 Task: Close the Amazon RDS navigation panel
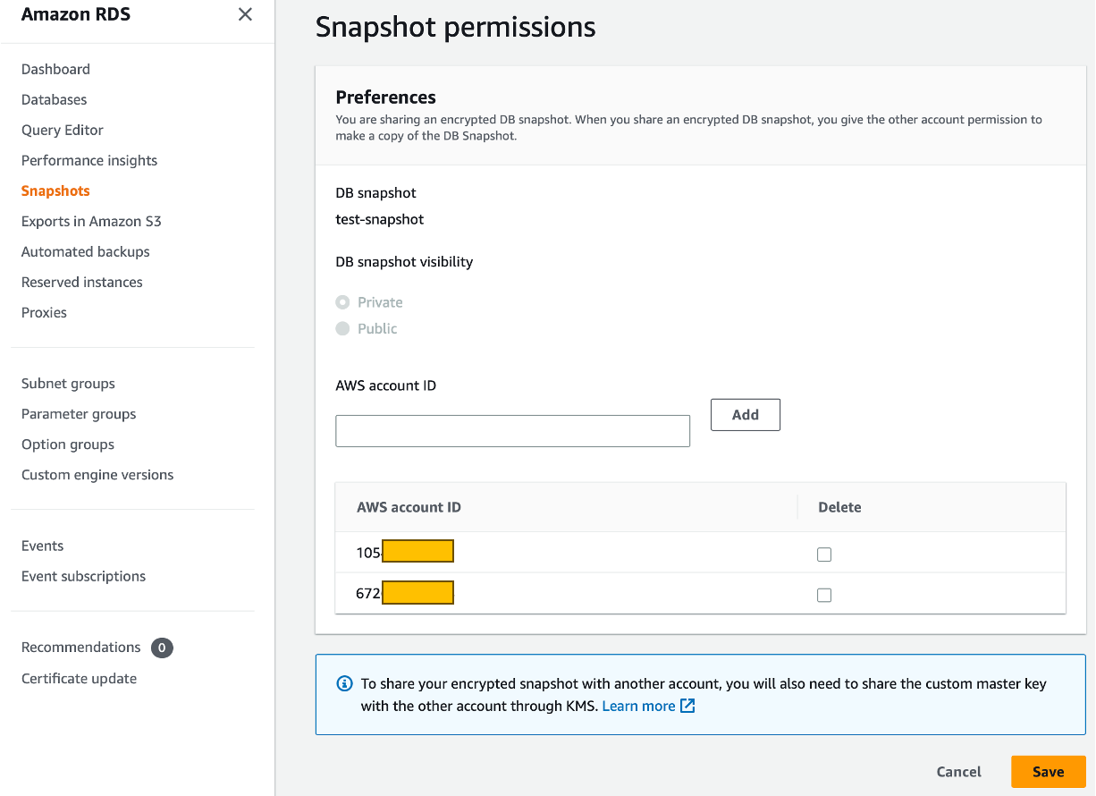pyautogui.click(x=245, y=14)
